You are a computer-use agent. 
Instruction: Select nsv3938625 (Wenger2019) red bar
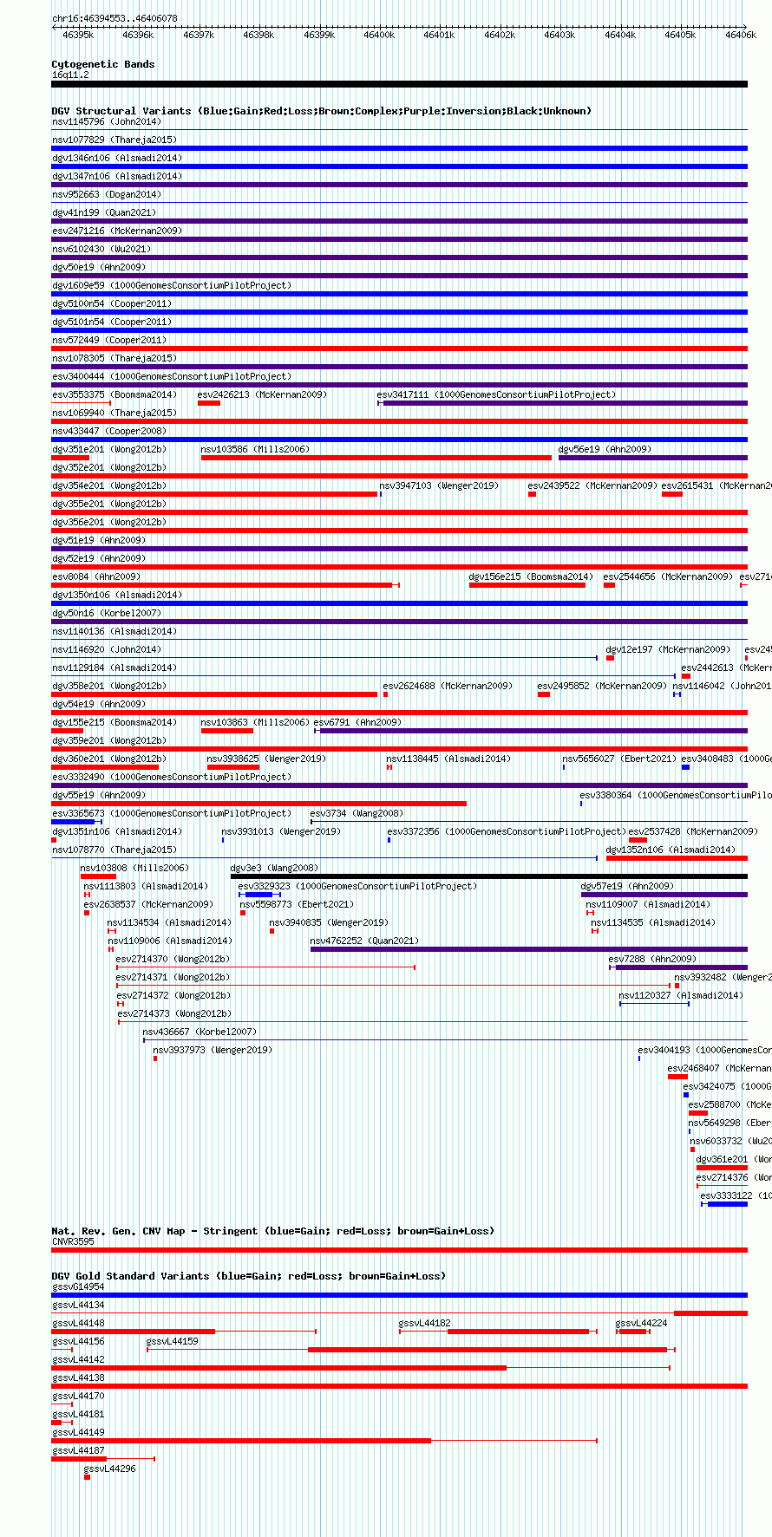233,767
